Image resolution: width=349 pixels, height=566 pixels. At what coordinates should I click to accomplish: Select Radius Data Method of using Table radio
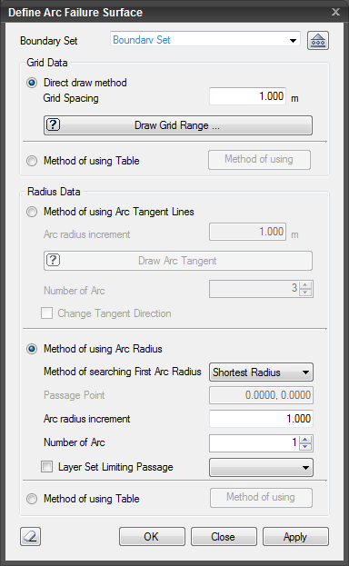click(x=32, y=499)
